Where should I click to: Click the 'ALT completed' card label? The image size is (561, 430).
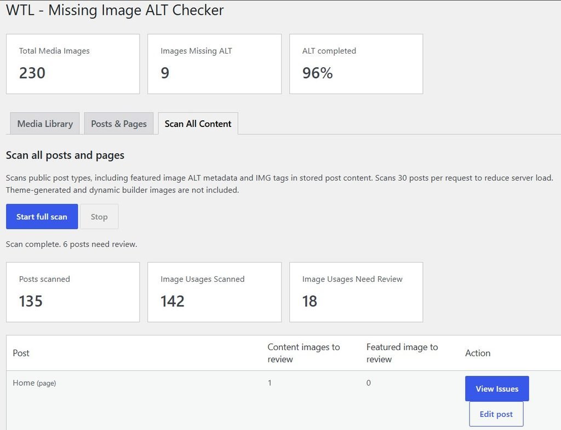coord(329,51)
